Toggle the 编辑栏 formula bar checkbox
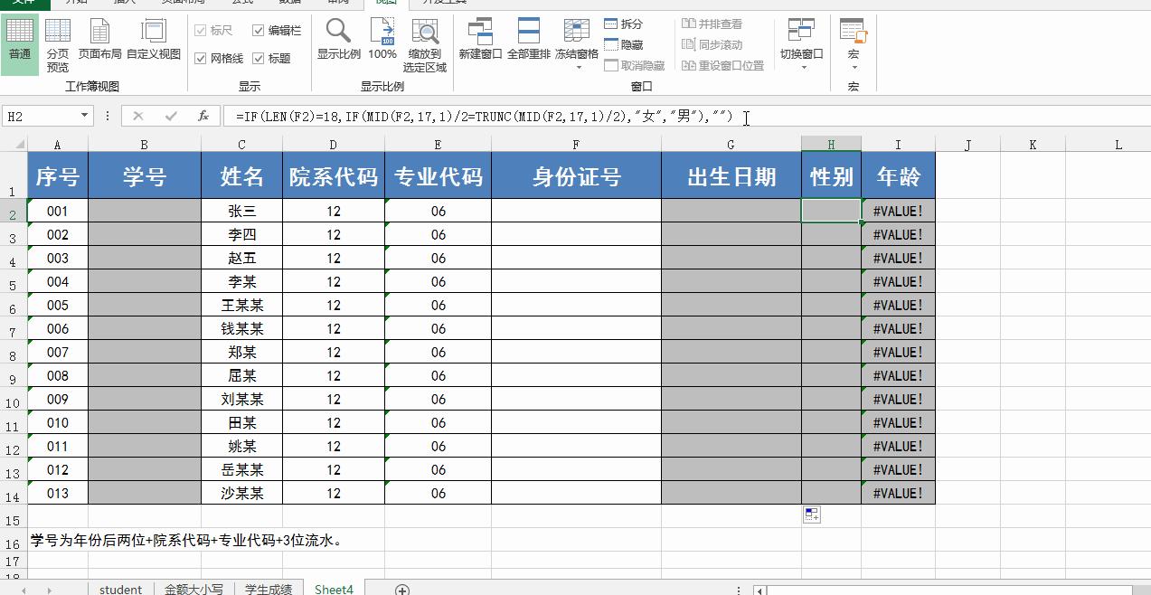The height and width of the screenshot is (595, 1151). tap(257, 29)
